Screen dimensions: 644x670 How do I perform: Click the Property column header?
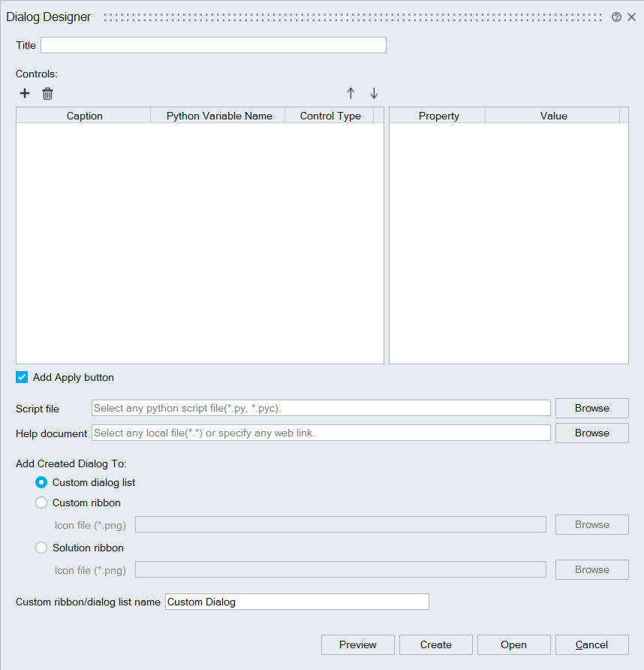(438, 116)
